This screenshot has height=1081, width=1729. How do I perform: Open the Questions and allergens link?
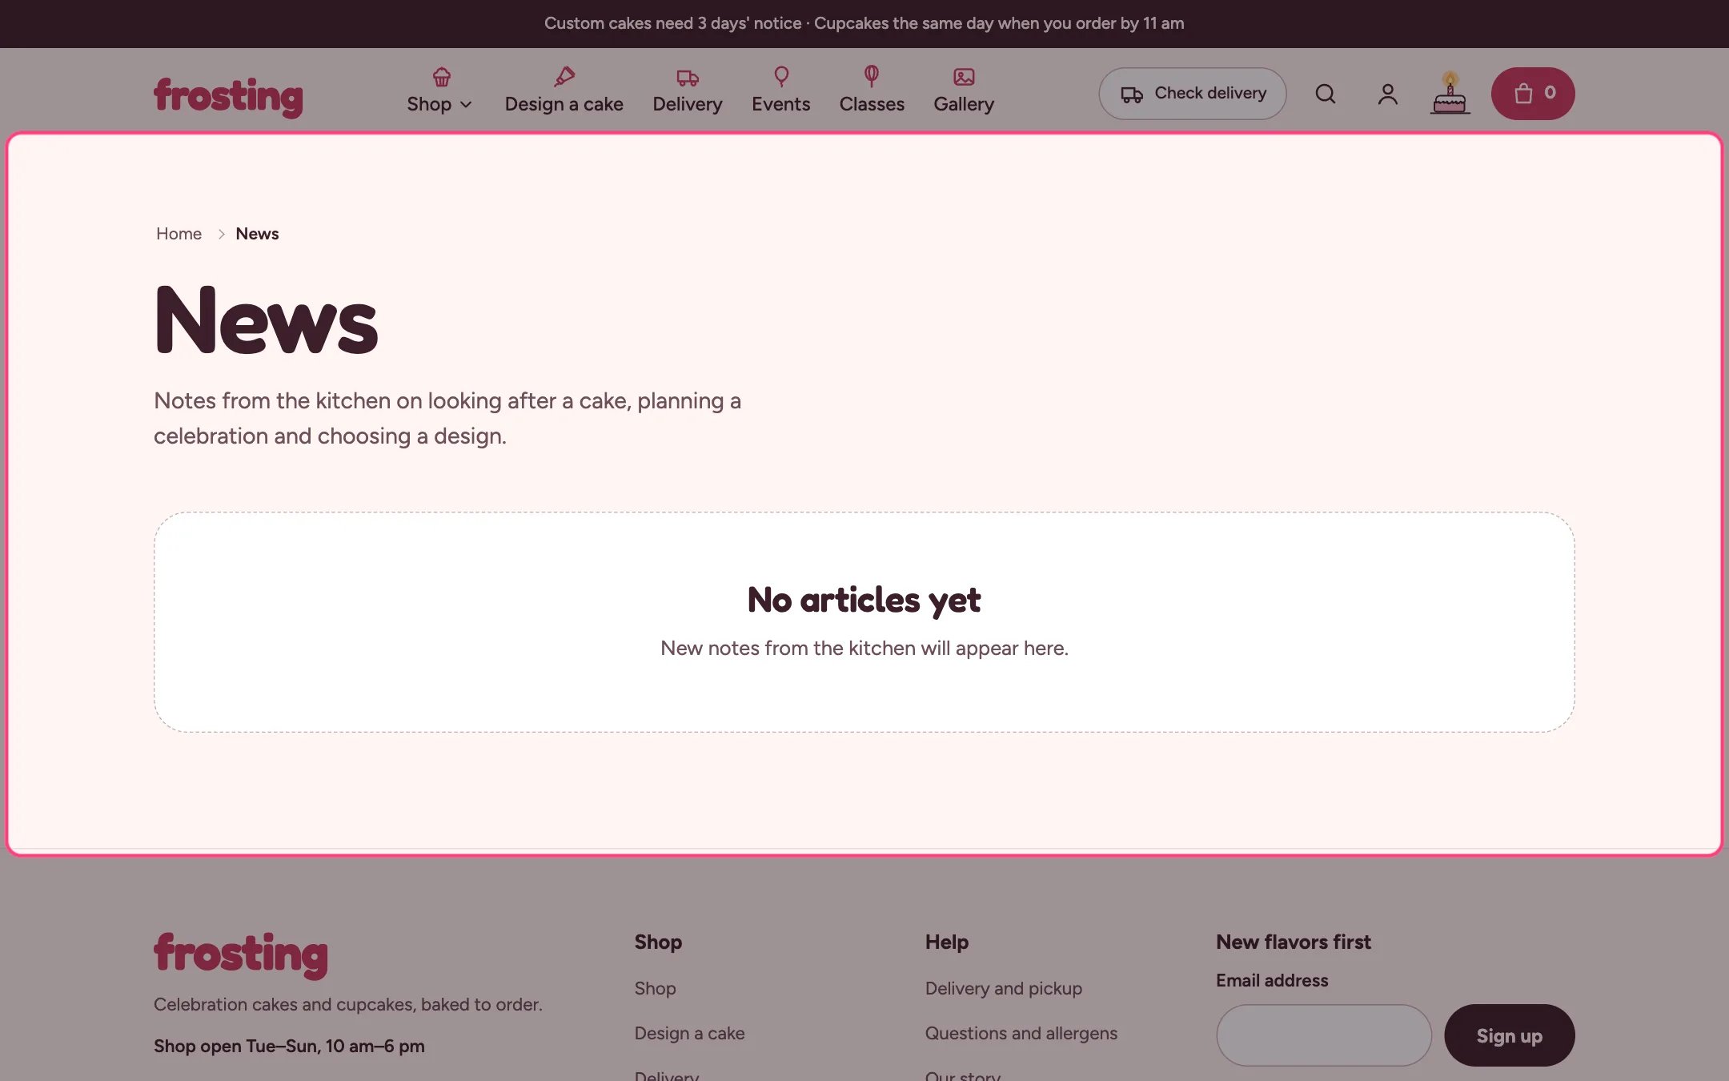tap(1021, 1033)
